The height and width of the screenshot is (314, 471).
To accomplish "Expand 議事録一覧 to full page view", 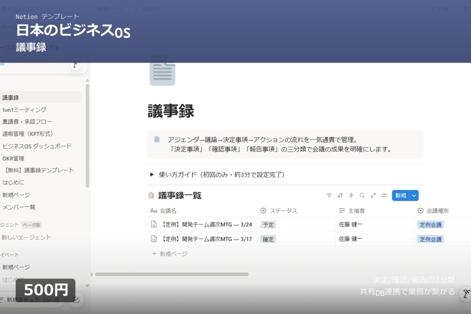I will (373, 196).
